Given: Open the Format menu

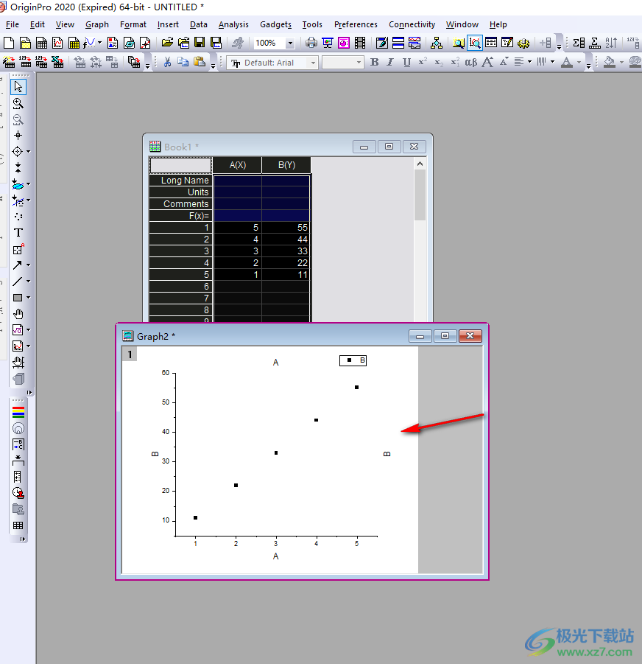Looking at the screenshot, I should pyautogui.click(x=133, y=24).
